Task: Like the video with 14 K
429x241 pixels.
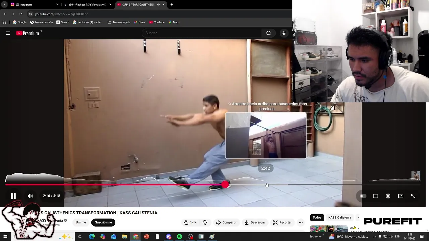Action: coord(190,222)
